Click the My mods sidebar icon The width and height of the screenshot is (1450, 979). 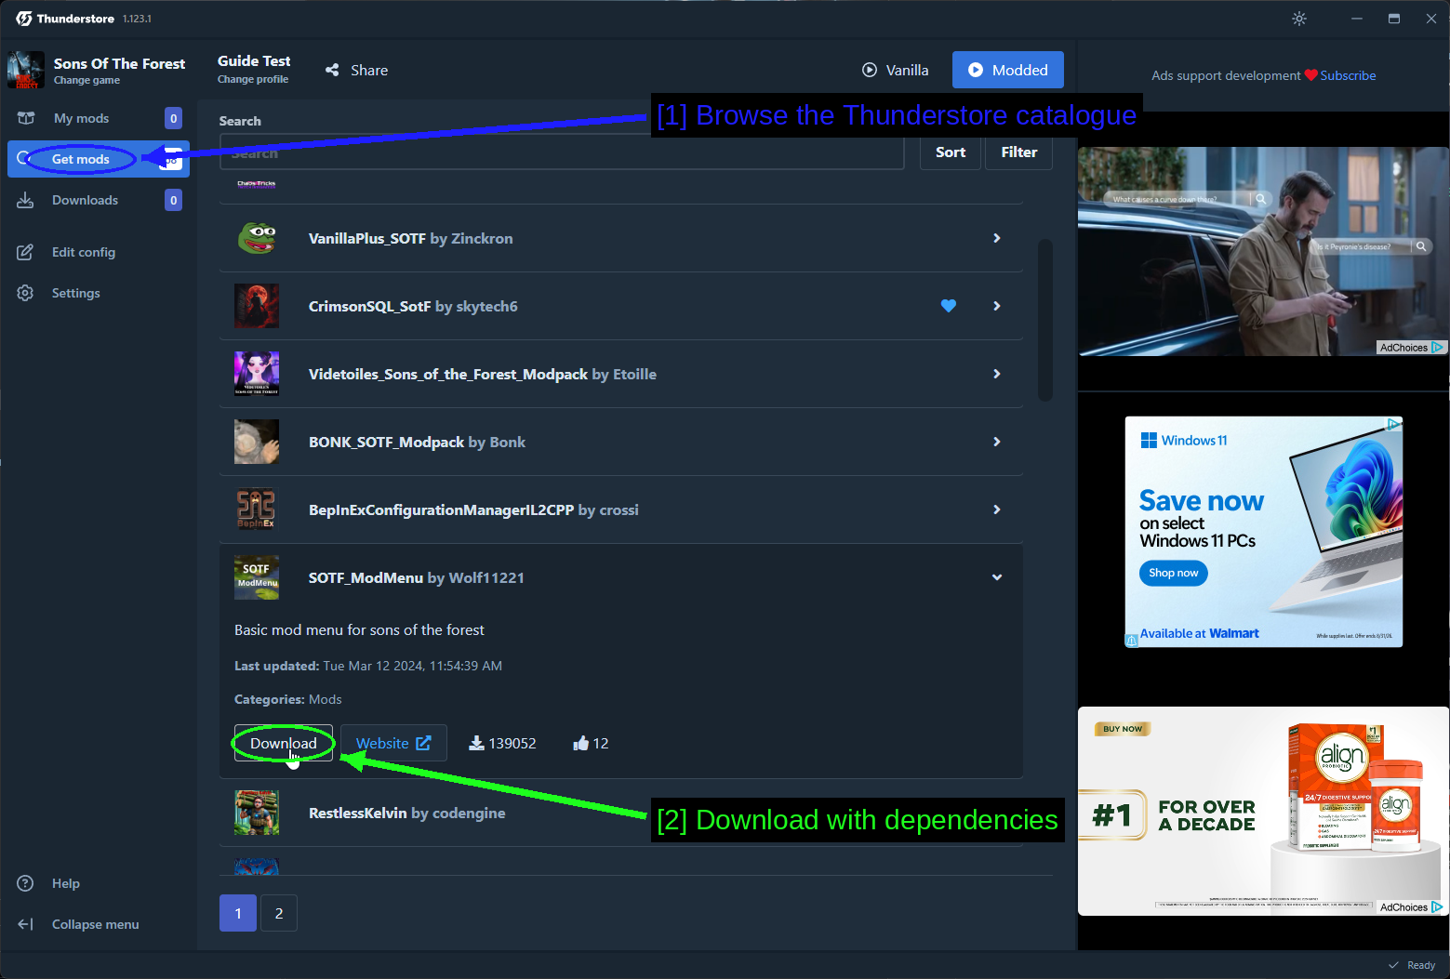[x=26, y=118]
